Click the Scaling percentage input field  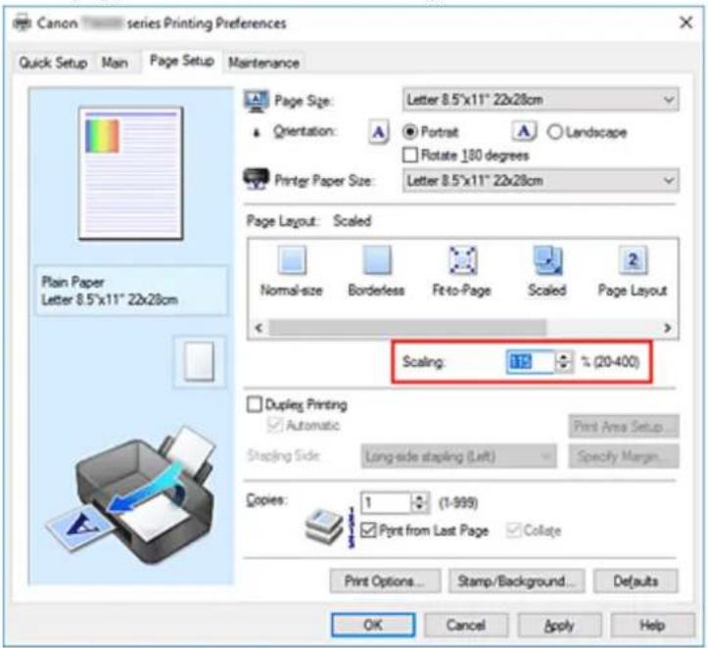coord(531,361)
